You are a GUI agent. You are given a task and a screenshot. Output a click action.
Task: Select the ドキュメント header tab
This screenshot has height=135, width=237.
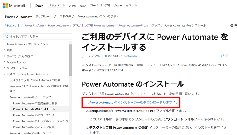pos(57,5)
